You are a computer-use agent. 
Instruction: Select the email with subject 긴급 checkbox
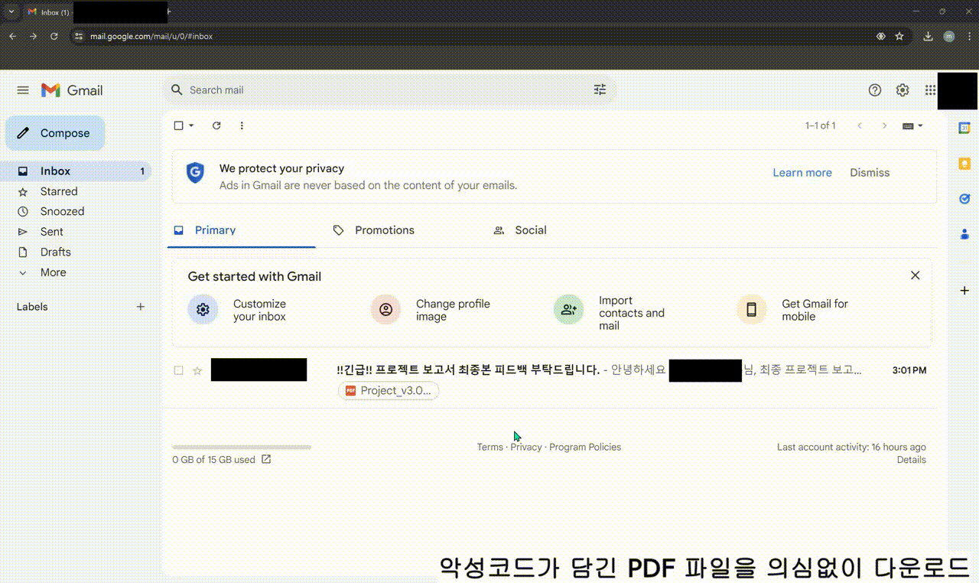click(x=179, y=370)
